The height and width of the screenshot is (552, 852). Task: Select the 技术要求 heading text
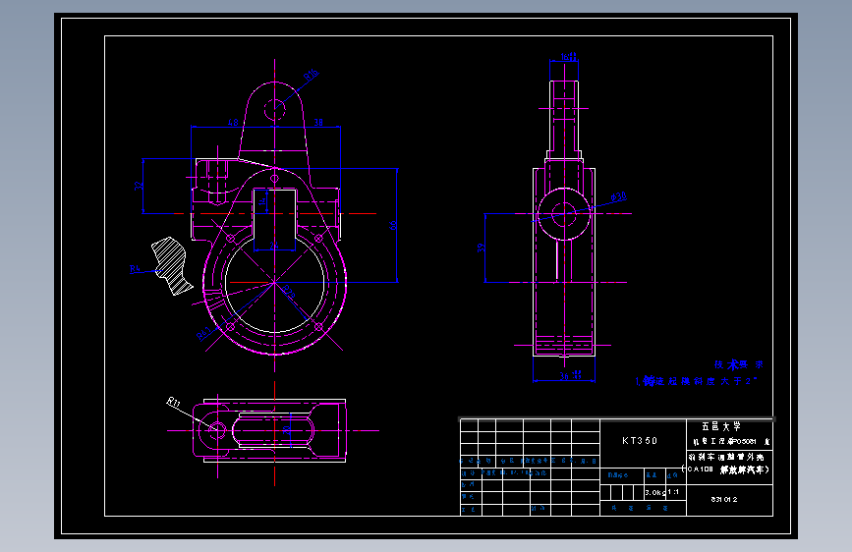click(738, 364)
